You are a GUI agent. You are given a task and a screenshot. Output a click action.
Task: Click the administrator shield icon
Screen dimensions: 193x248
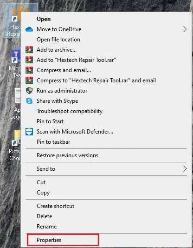coord(29,91)
